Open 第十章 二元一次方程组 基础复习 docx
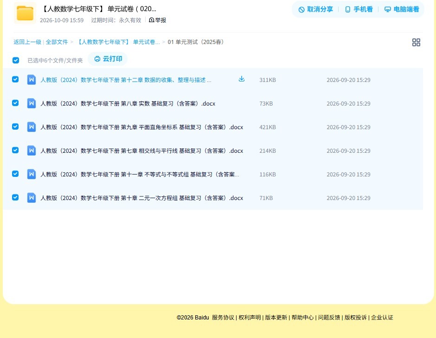Screen dimensions: 436x338 142,198
